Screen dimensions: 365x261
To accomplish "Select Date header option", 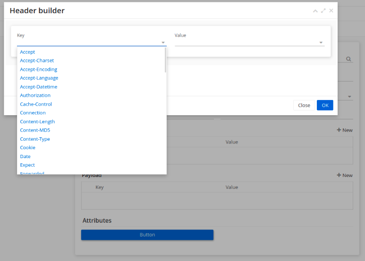I will click(x=25, y=157).
